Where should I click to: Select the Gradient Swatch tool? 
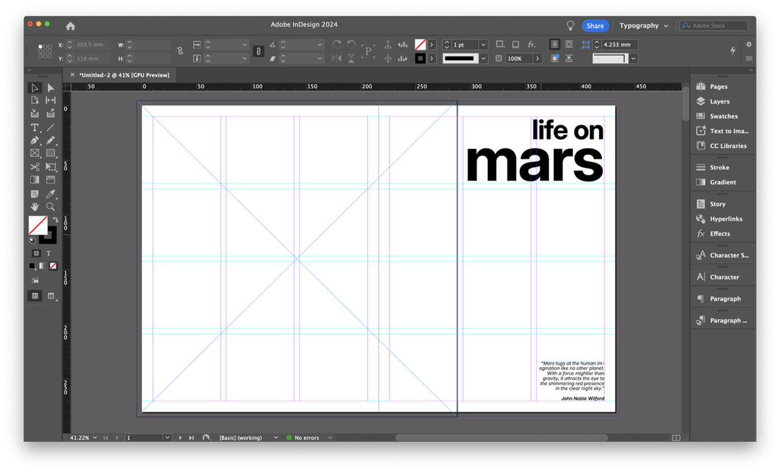point(35,180)
